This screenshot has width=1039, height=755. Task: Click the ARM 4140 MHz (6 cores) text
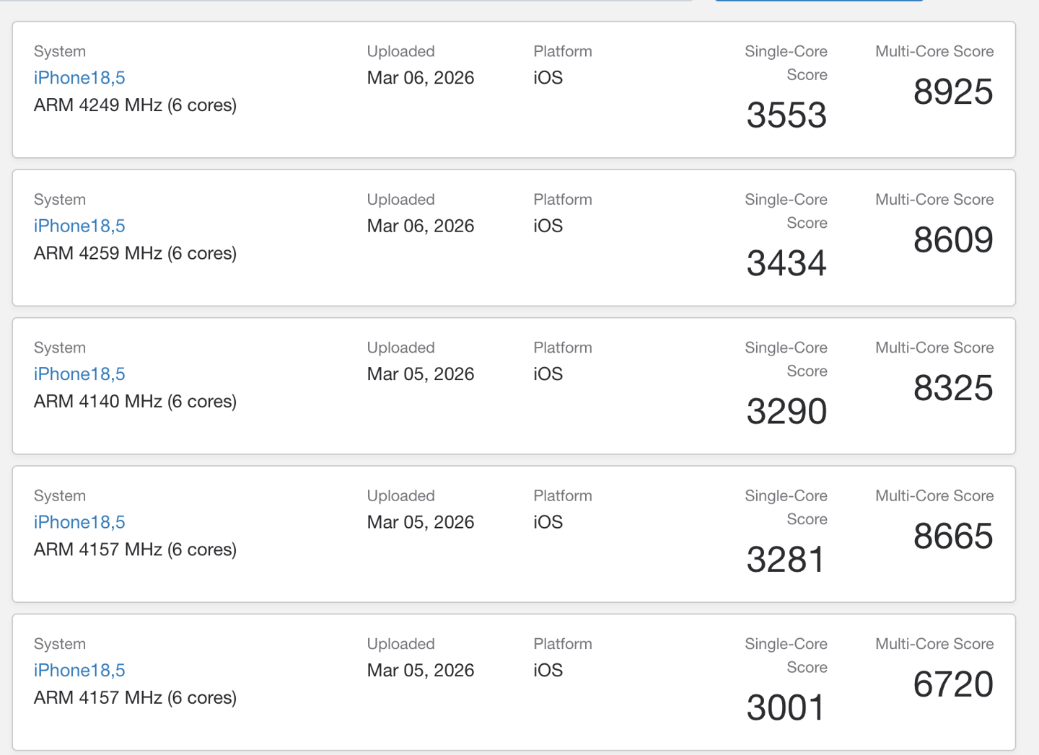(x=135, y=401)
